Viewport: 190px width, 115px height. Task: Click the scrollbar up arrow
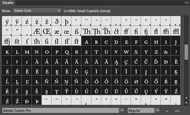(186, 98)
